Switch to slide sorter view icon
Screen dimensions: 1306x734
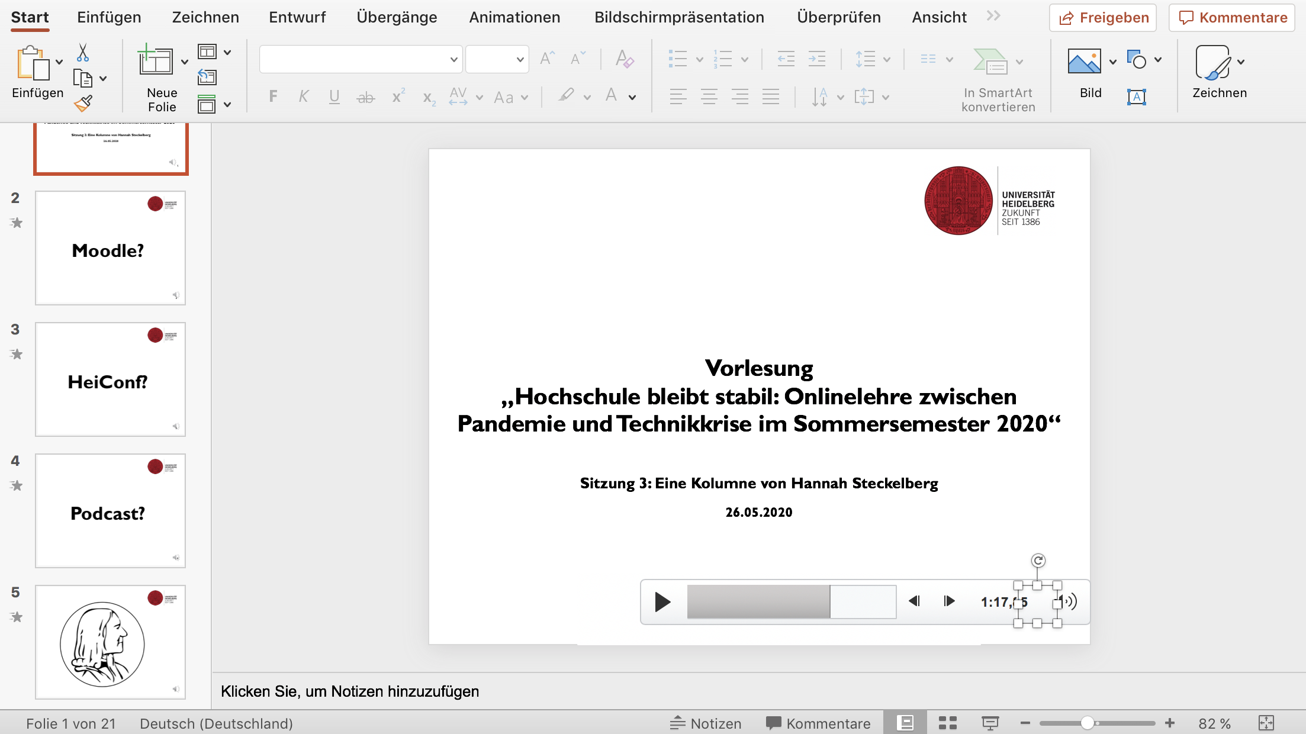(x=947, y=723)
